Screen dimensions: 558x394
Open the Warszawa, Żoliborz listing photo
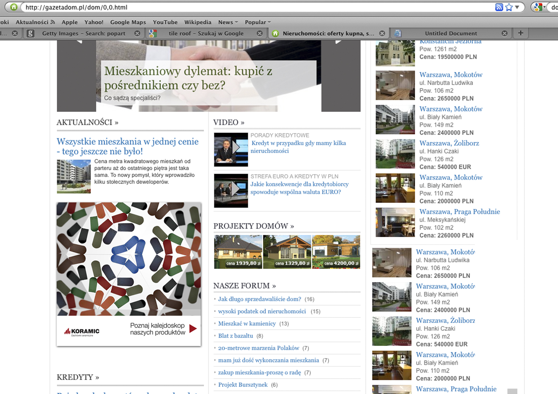coord(395,154)
